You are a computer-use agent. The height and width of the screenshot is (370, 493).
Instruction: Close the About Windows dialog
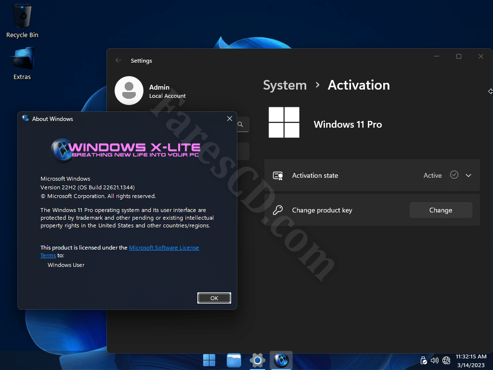[230, 119]
